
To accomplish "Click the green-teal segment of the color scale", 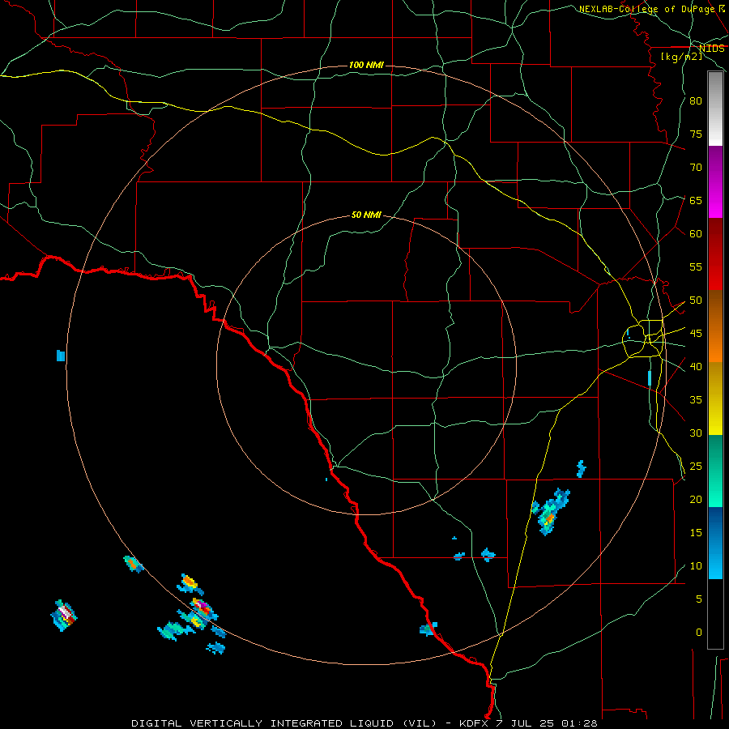I will pyautogui.click(x=715, y=471).
